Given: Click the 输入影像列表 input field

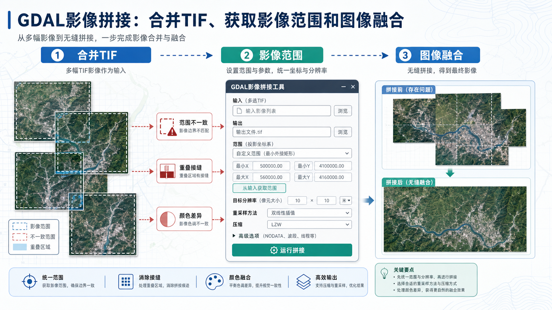Looking at the screenshot, I should tap(282, 111).
